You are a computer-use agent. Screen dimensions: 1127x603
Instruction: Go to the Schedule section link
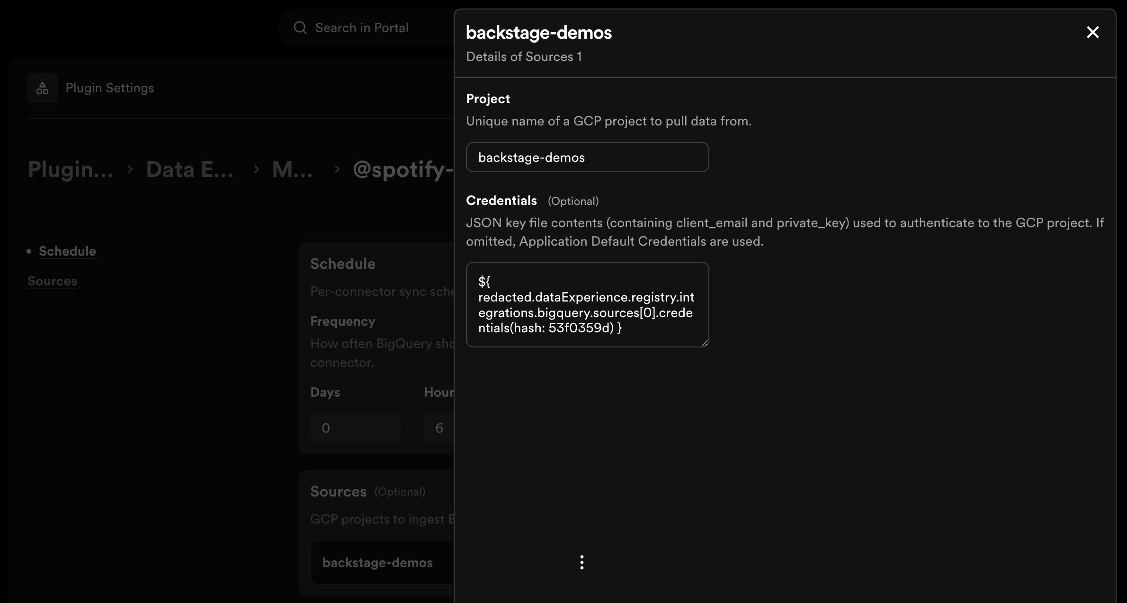pyautogui.click(x=67, y=251)
